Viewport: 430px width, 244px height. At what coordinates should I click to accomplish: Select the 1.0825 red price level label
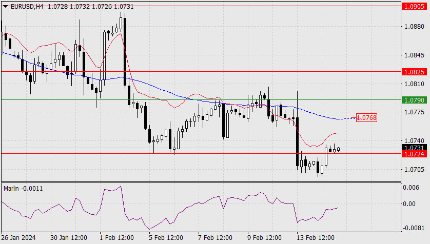pyautogui.click(x=414, y=72)
